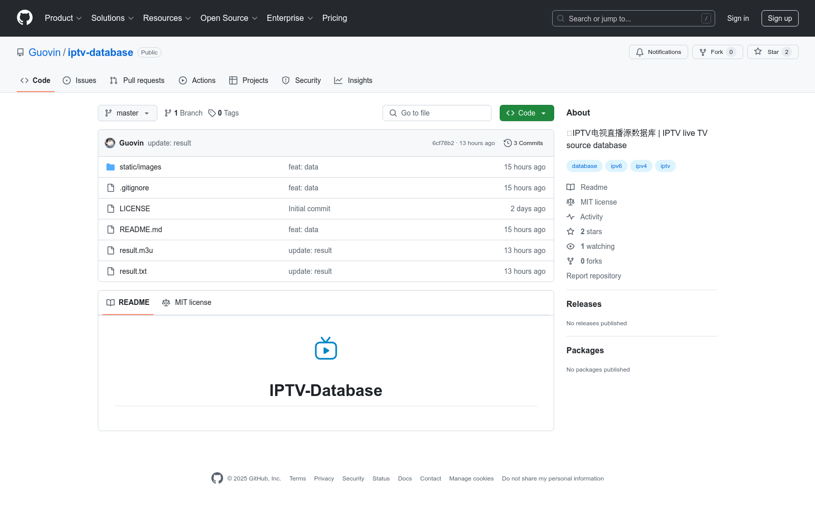Open the Projects tab
The width and height of the screenshot is (815, 509).
tap(249, 80)
